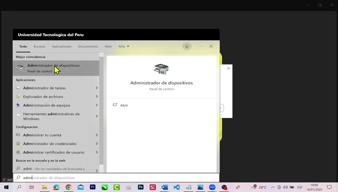338x192 pixels.
Task: Click the results list scroll up arrow
Action: (102, 55)
